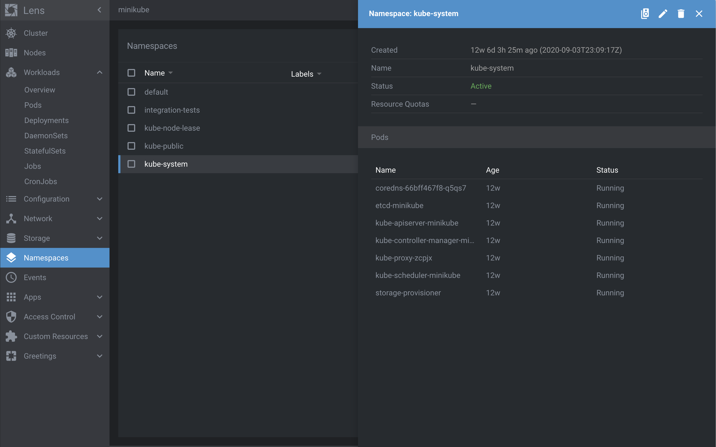Expand the Configuration section chevron
Screen dimensions: 716x447
(100, 199)
